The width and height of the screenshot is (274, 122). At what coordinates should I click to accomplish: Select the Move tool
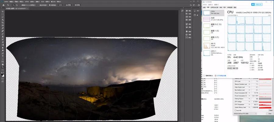[x=3, y=11]
